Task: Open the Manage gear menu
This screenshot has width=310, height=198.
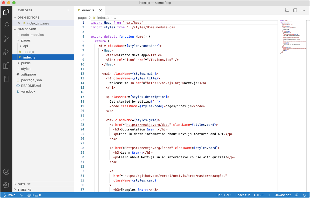Action: click(x=6, y=185)
